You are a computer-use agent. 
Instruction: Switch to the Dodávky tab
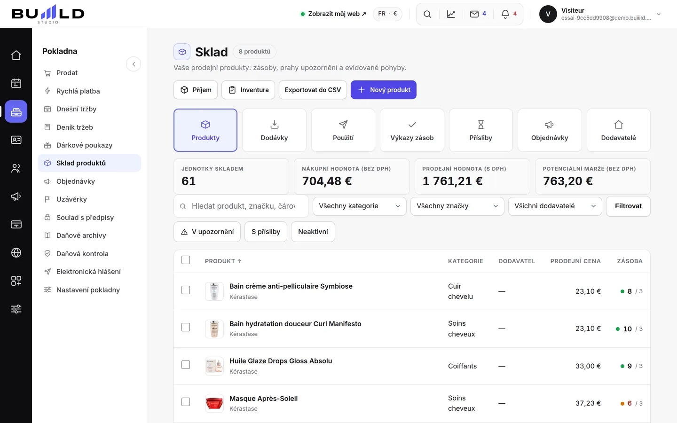click(275, 130)
